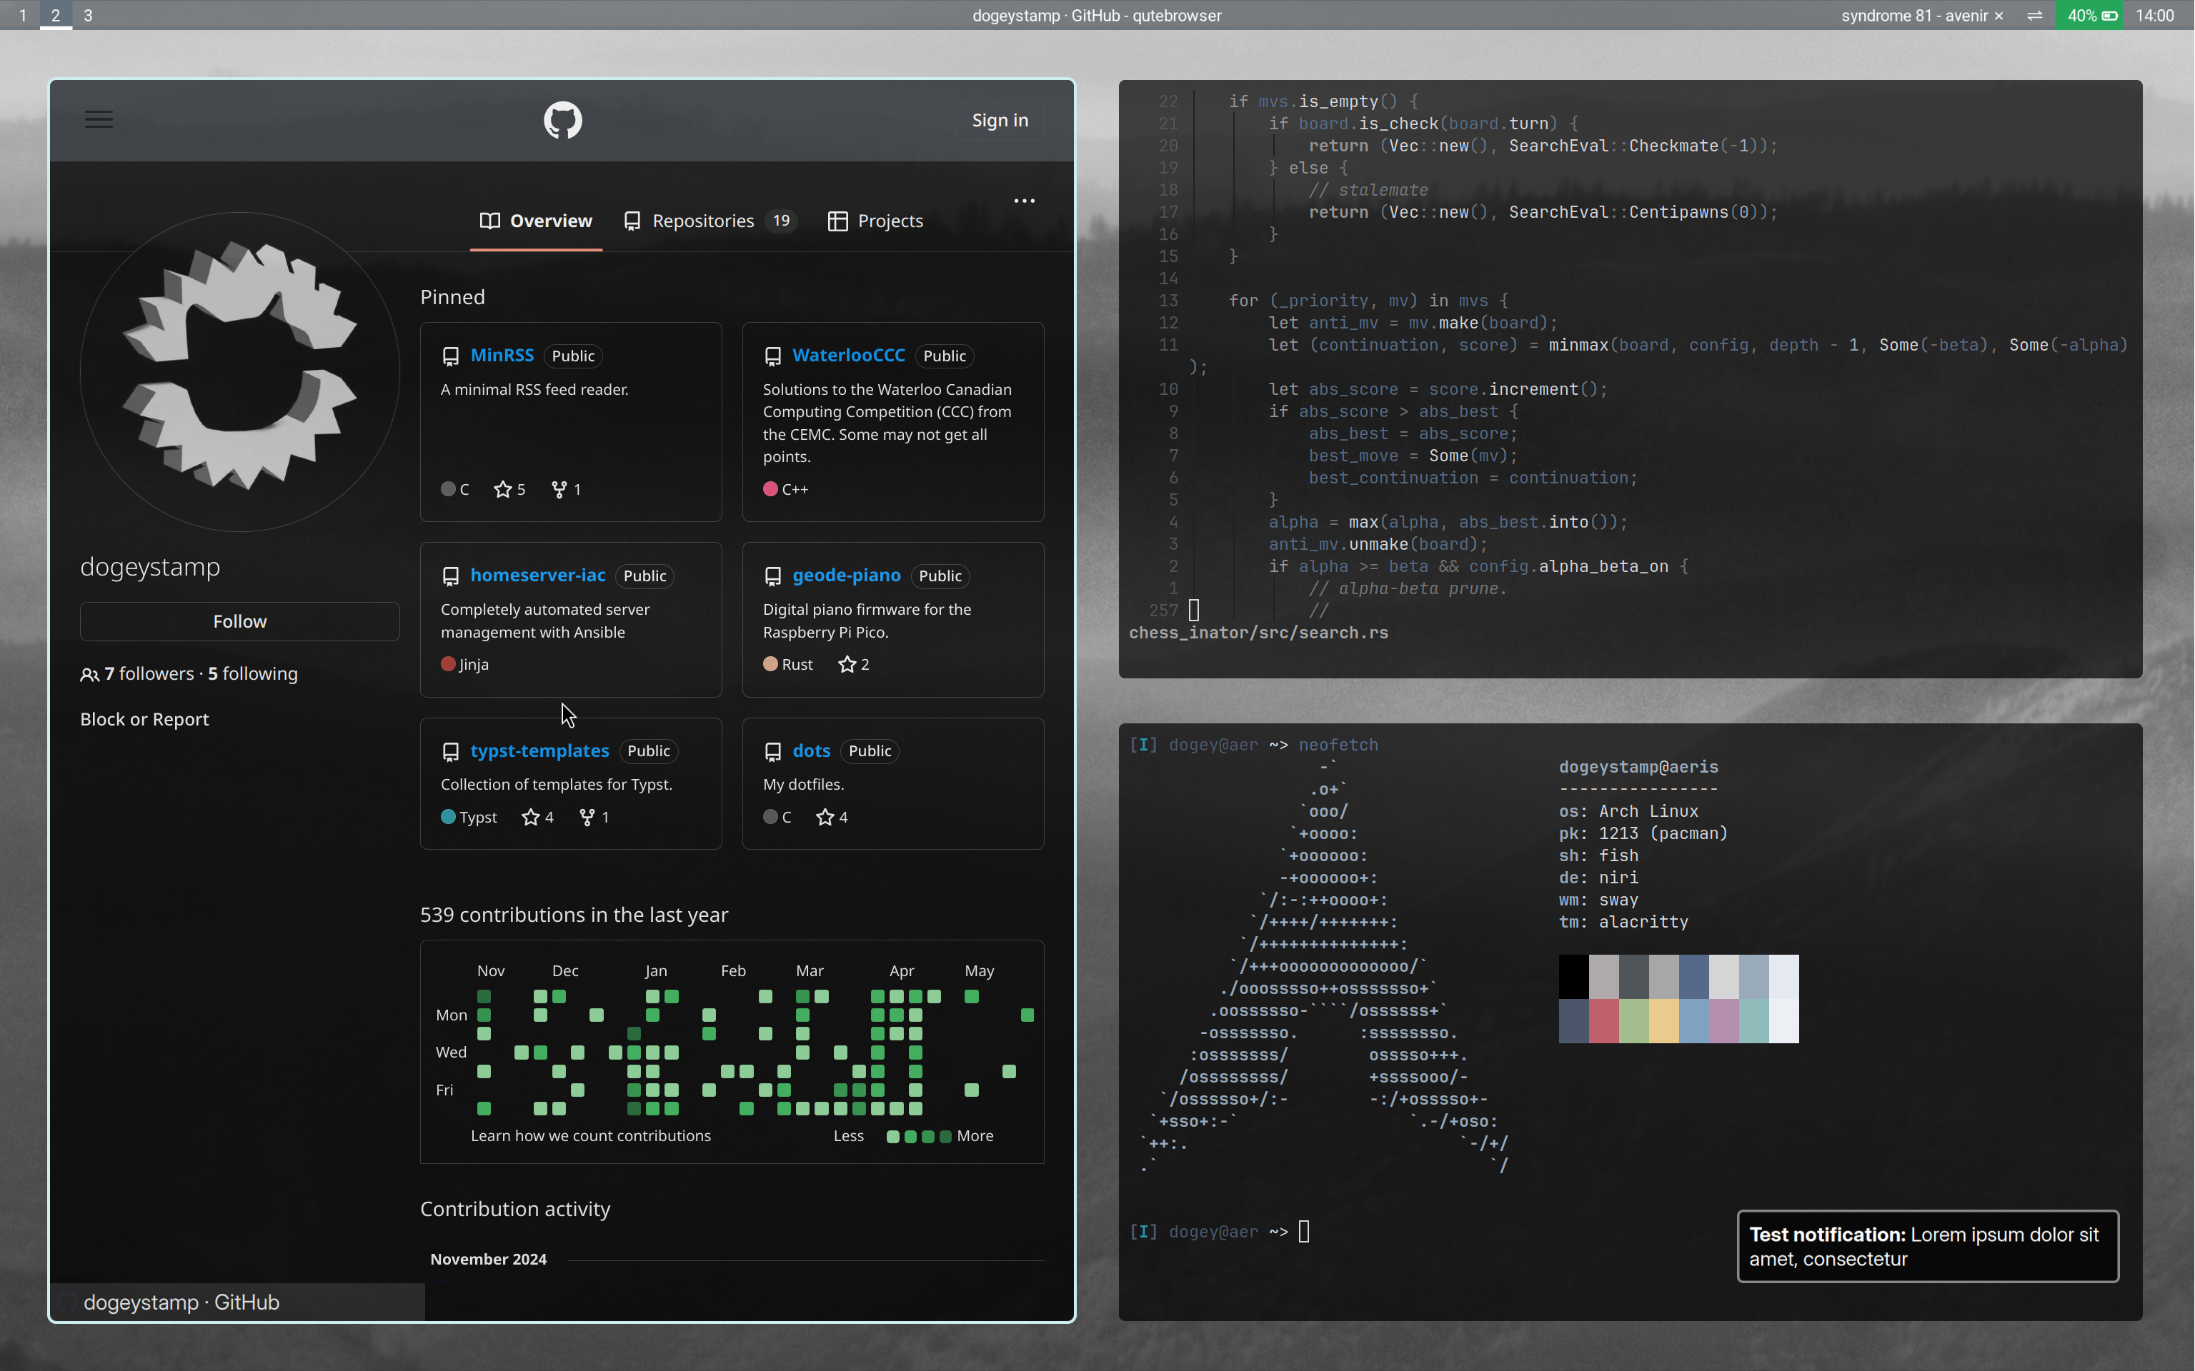
Task: Open the dots repository link
Action: (x=811, y=750)
